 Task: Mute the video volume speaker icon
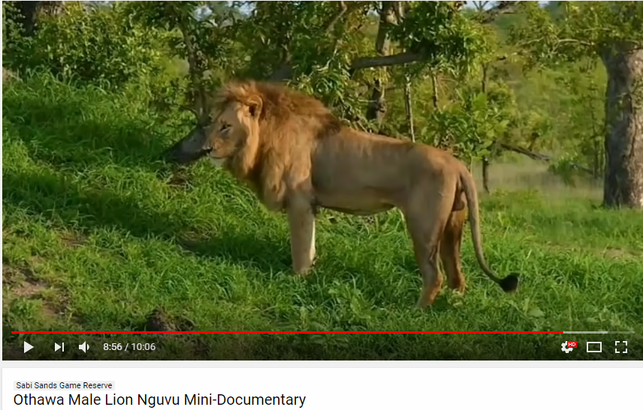tap(84, 347)
